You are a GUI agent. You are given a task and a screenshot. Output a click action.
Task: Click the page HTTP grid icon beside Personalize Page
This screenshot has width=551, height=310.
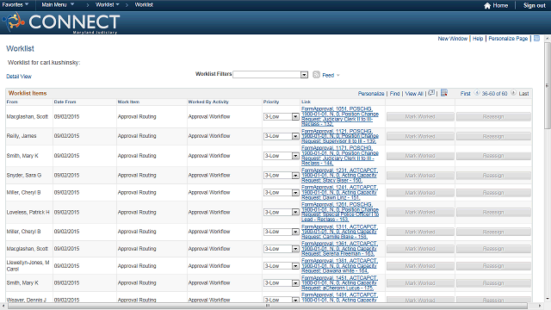tap(536, 38)
